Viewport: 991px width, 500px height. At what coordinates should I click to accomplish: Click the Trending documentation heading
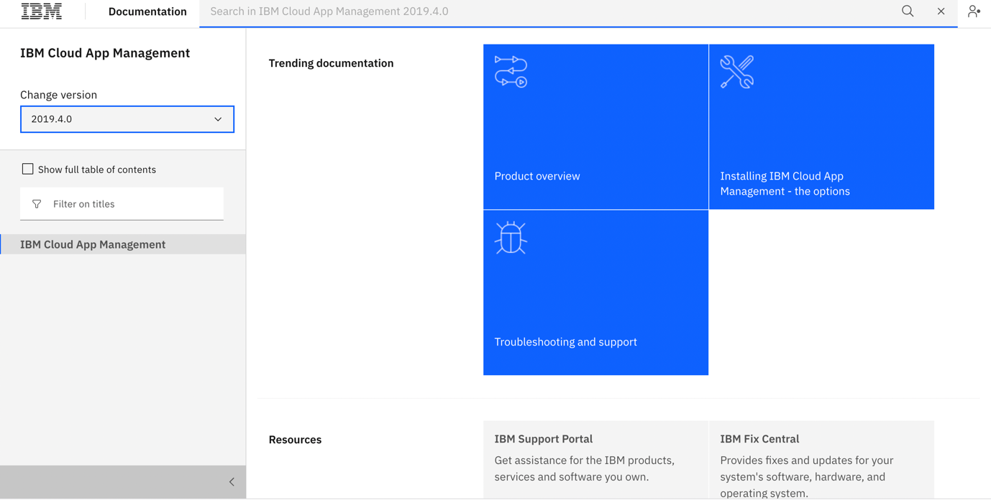coord(331,63)
